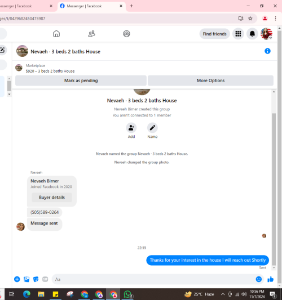Open more actions plus icon
The height and width of the screenshot is (300, 282).
coord(17,279)
